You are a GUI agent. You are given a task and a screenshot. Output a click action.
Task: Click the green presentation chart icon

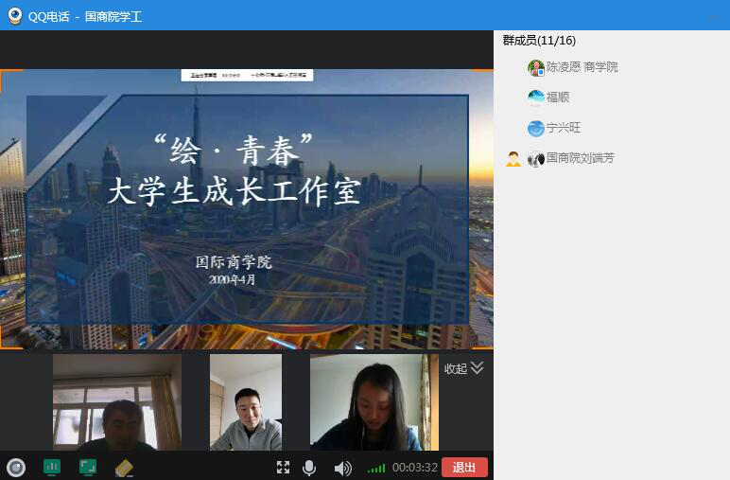click(52, 467)
